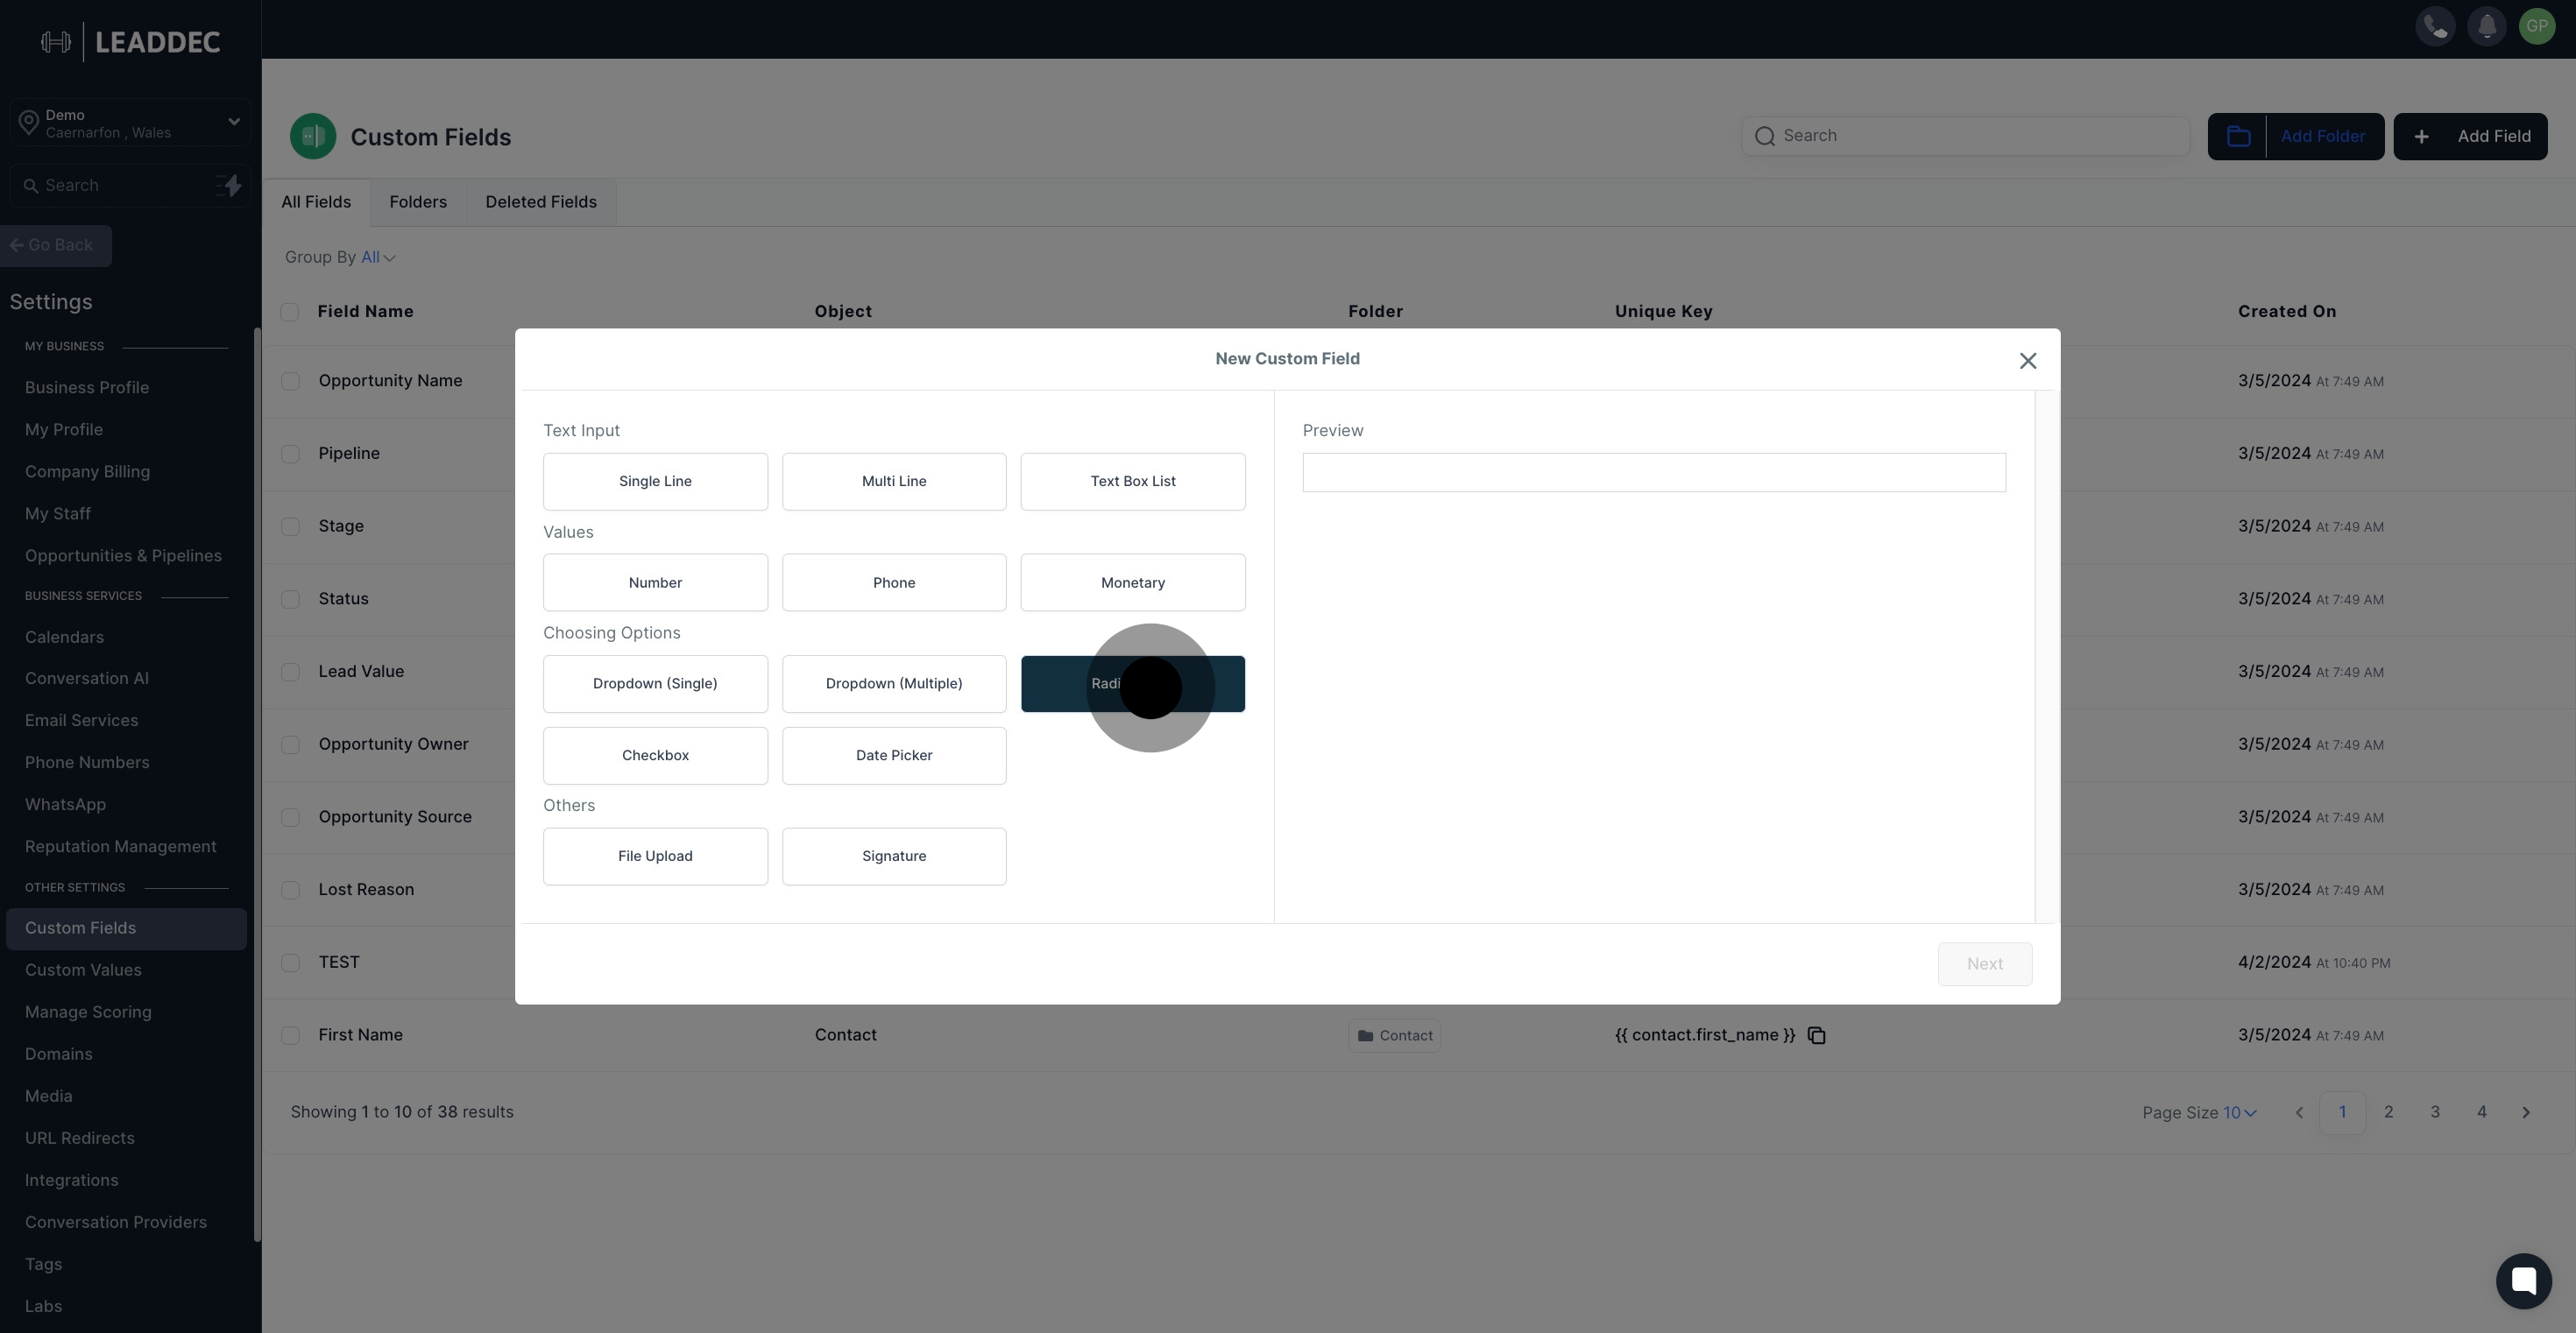Go to the previous results page arrow
Screen dimensions: 2576x1333
[x=2299, y=1112]
